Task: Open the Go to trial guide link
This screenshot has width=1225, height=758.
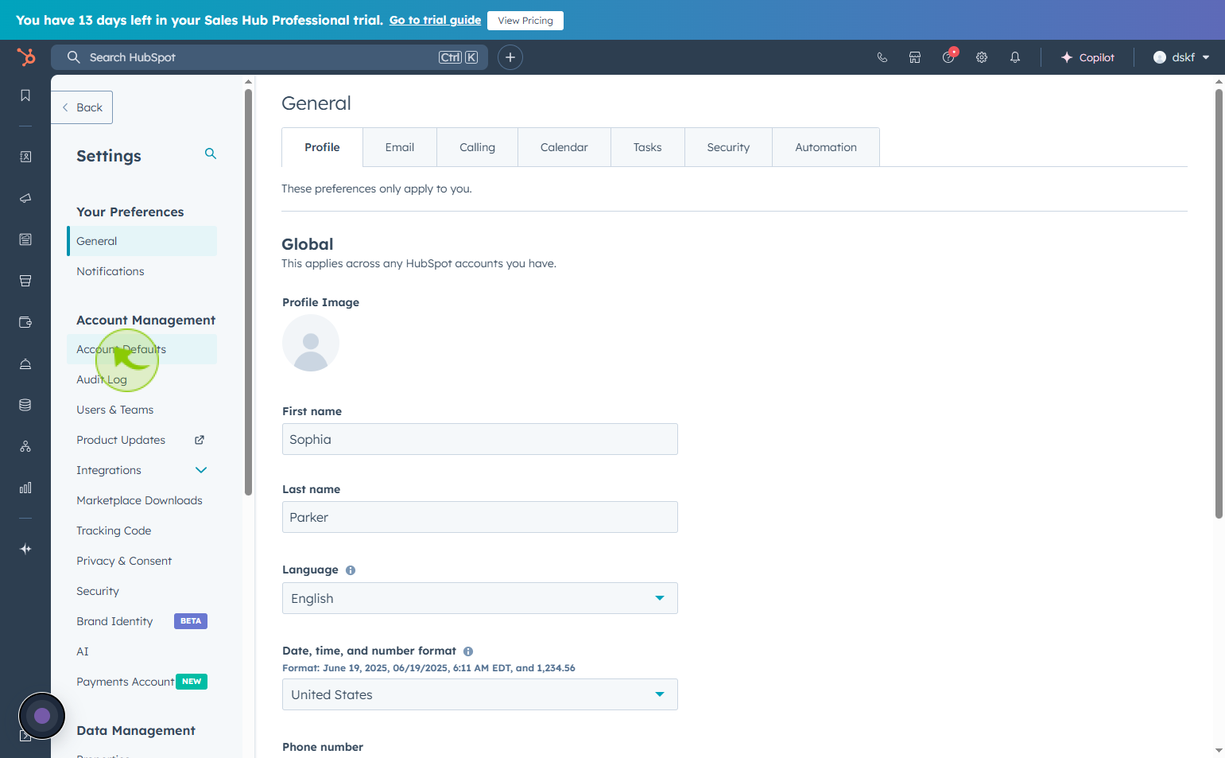Action: [x=435, y=20]
